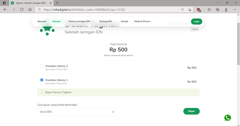Expand the Tentang IDN menu
The height and width of the screenshot is (126, 240).
[106, 21]
